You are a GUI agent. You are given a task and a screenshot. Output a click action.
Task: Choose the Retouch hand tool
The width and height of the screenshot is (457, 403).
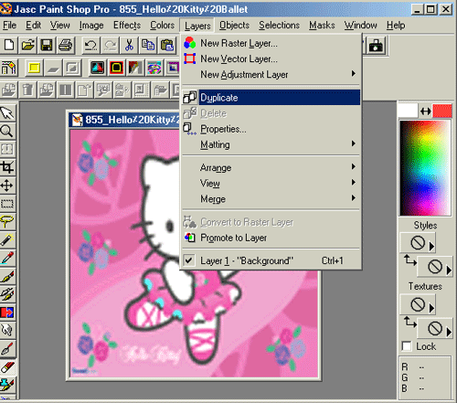[7, 330]
